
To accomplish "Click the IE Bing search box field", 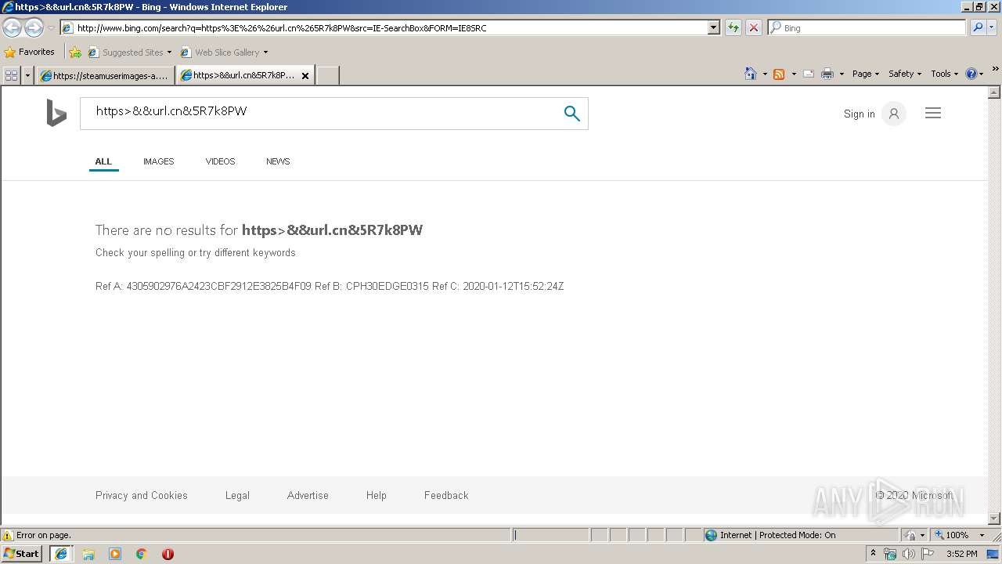I will click(x=867, y=27).
